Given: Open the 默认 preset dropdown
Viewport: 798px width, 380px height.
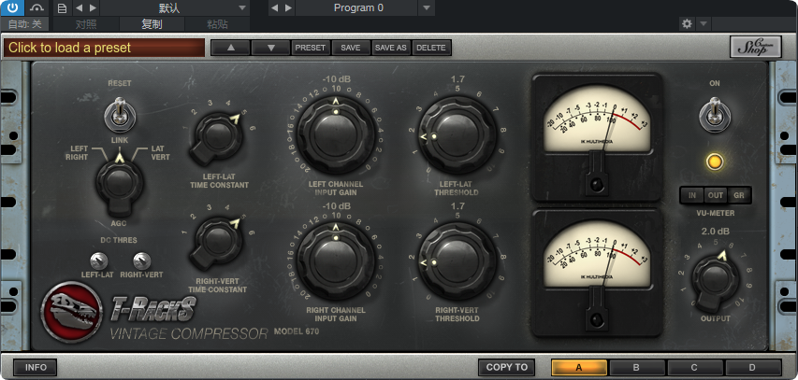Looking at the screenshot, I should point(175,7).
